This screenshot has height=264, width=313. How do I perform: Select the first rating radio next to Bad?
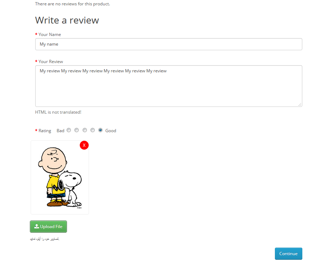[x=69, y=130]
